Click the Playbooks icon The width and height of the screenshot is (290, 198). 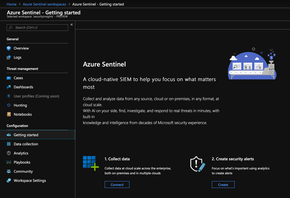9,162
